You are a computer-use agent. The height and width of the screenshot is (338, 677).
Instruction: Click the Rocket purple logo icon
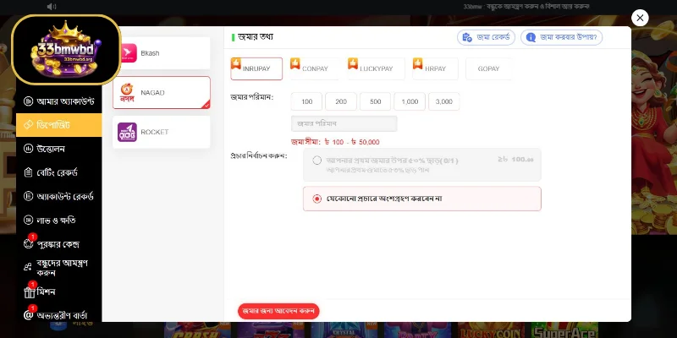point(128,132)
